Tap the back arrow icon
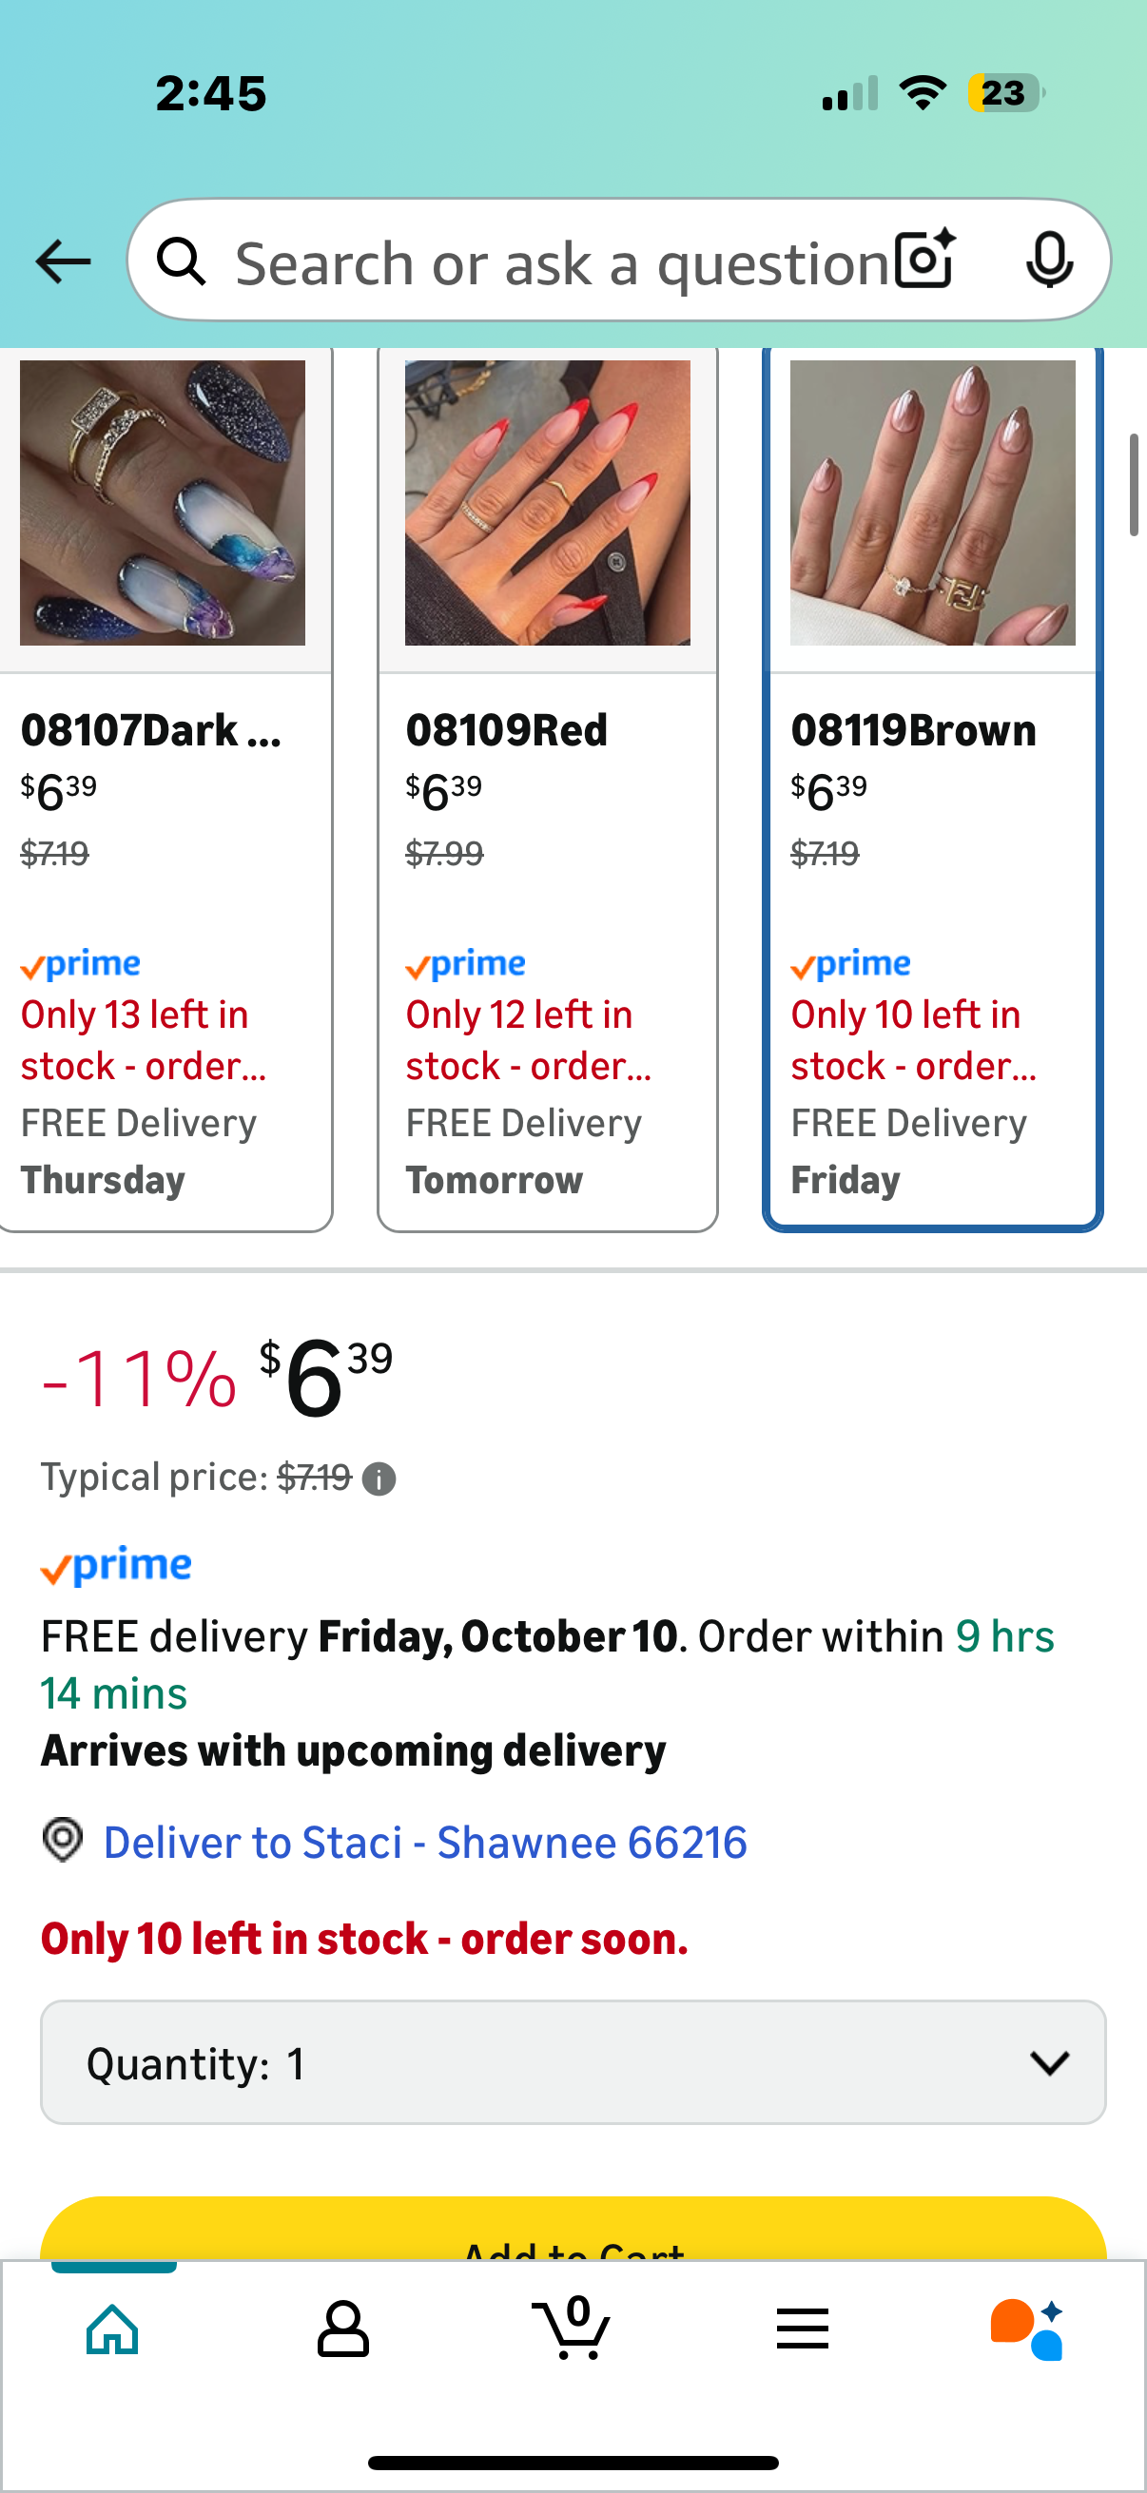This screenshot has width=1147, height=2493. pos(63,261)
